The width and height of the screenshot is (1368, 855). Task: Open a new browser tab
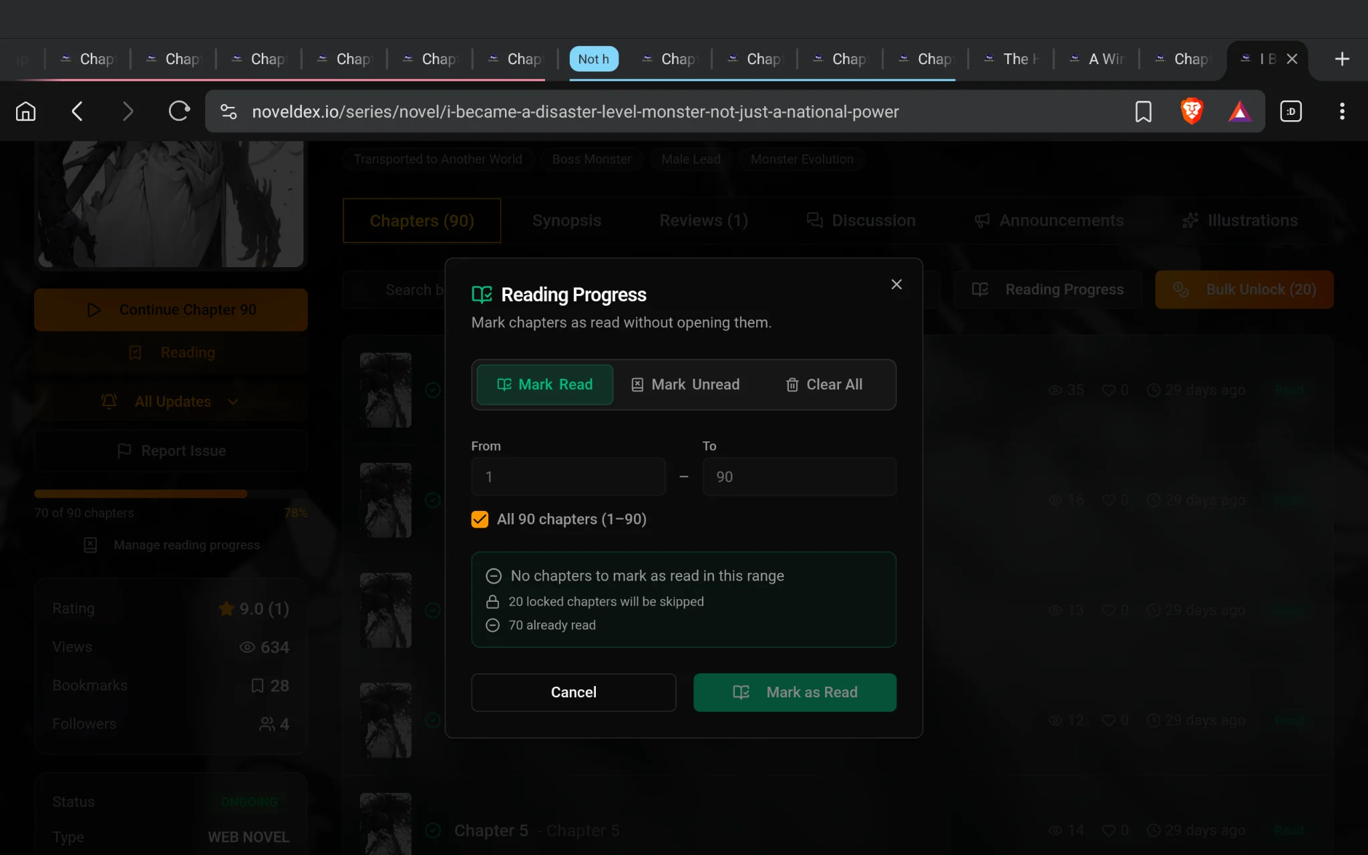(1342, 59)
